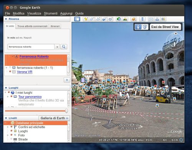Viewport: 192px width, 150px height.
Task: Open the Strumenti menu
Action: tap(51, 13)
